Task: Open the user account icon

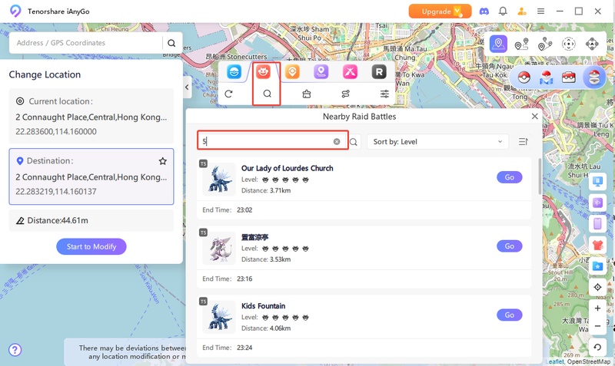Action: [x=522, y=12]
